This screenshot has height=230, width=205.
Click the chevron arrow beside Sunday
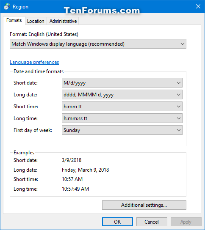click(x=179, y=130)
